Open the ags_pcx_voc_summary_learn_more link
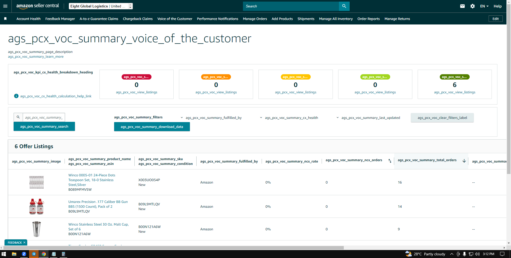Screen dimensions: 511x258 pos(36,57)
